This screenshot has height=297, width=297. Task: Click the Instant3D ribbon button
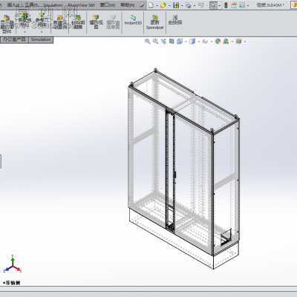tap(133, 20)
